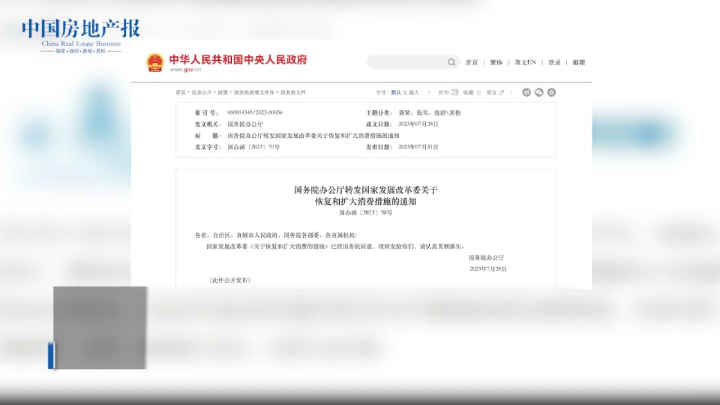720x405 pixels.
Task: Click the China Real Estate Business logo
Action: tap(80, 35)
